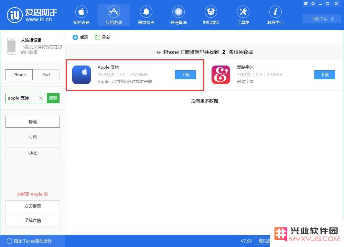
Task: Select 精选 featured category
Action: [33, 122]
